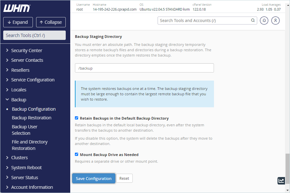Click the Expand sidebar button

coord(18,22)
